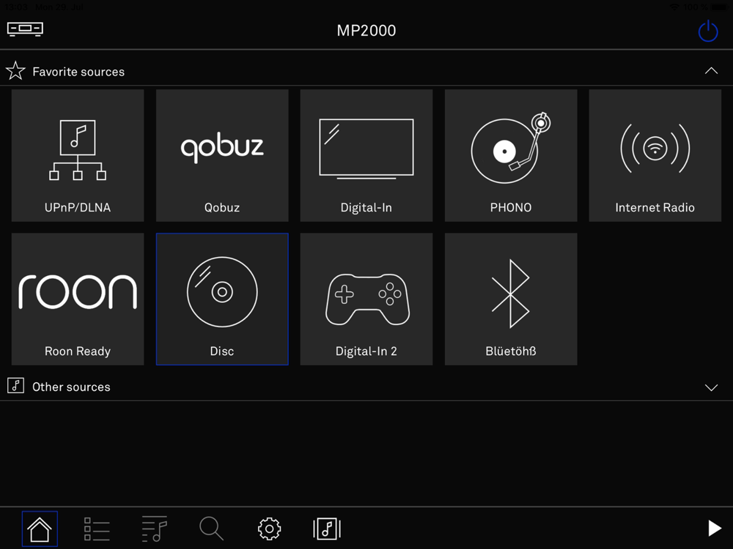Click the Favorite sources heading text
The height and width of the screenshot is (549, 733).
[78, 72]
